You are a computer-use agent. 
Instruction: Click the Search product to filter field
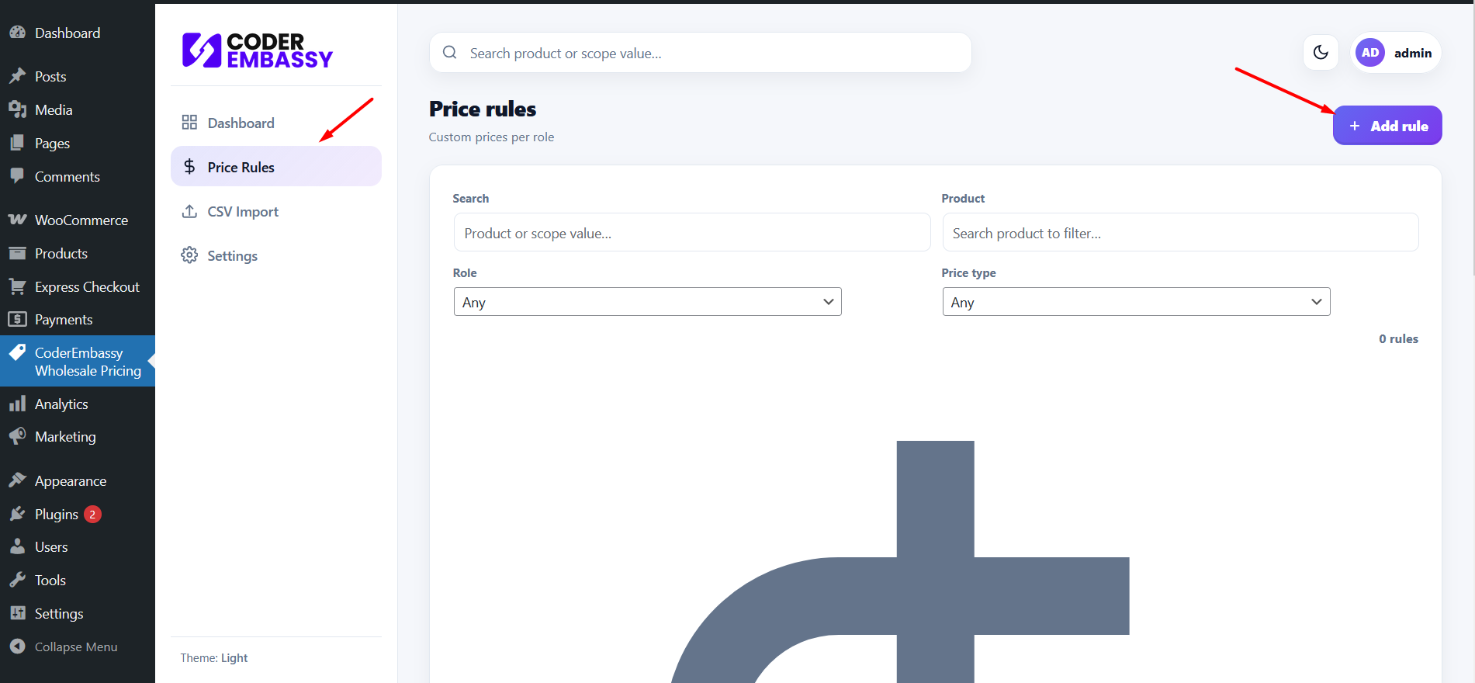[x=1179, y=233]
